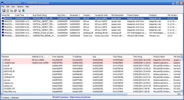The width and height of the screenshot is (184, 100).
Task: Click the Save Selected Items floppy icon
Action: 4,11
